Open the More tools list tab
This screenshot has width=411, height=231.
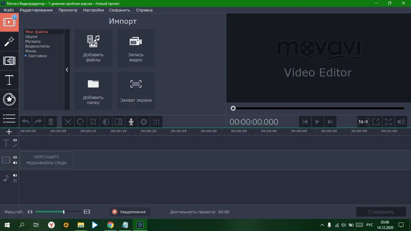9,118
